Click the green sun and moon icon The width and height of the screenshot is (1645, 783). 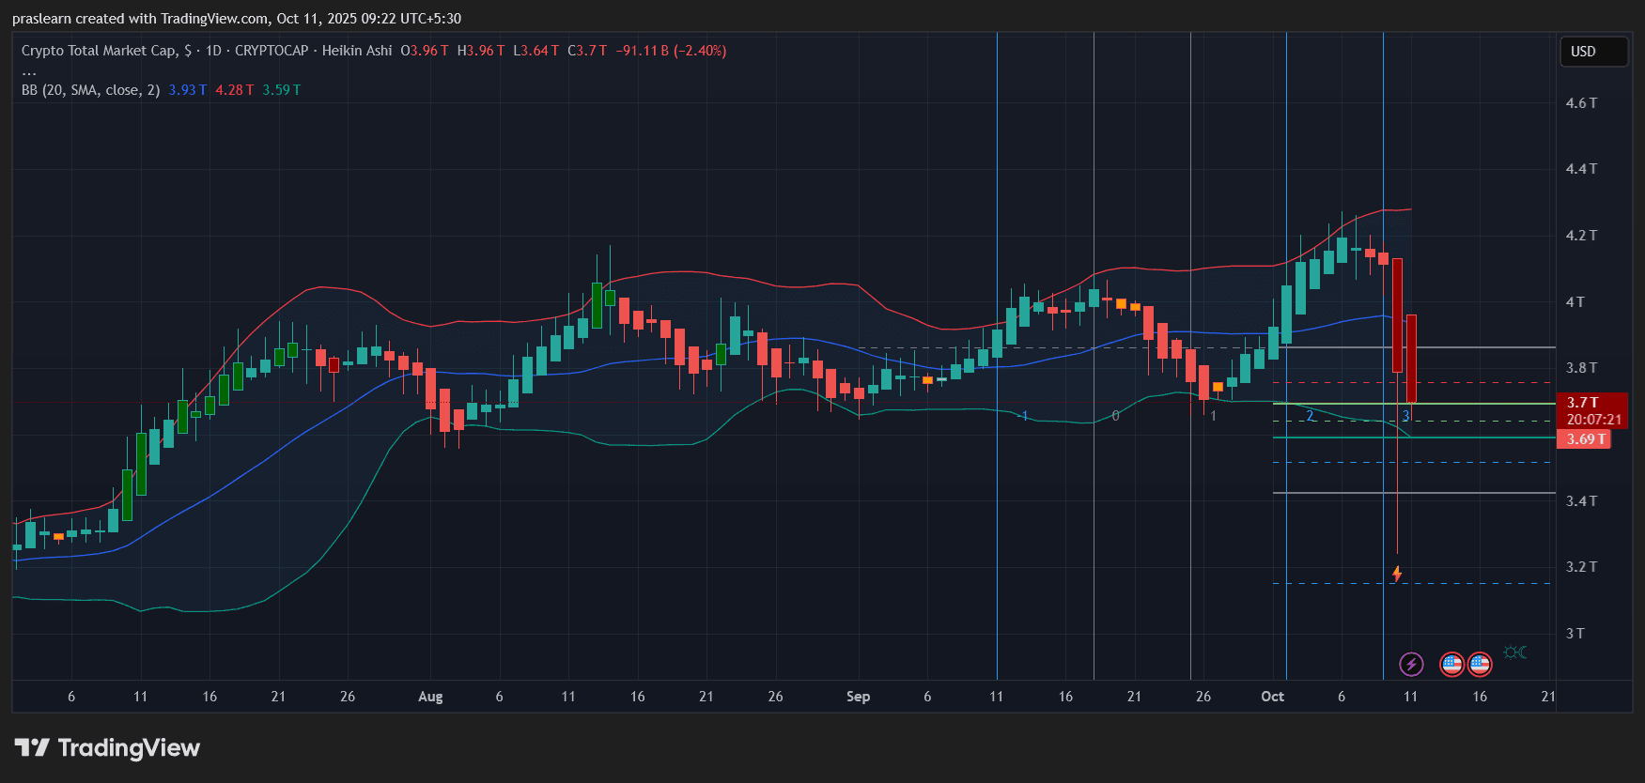(x=1514, y=652)
